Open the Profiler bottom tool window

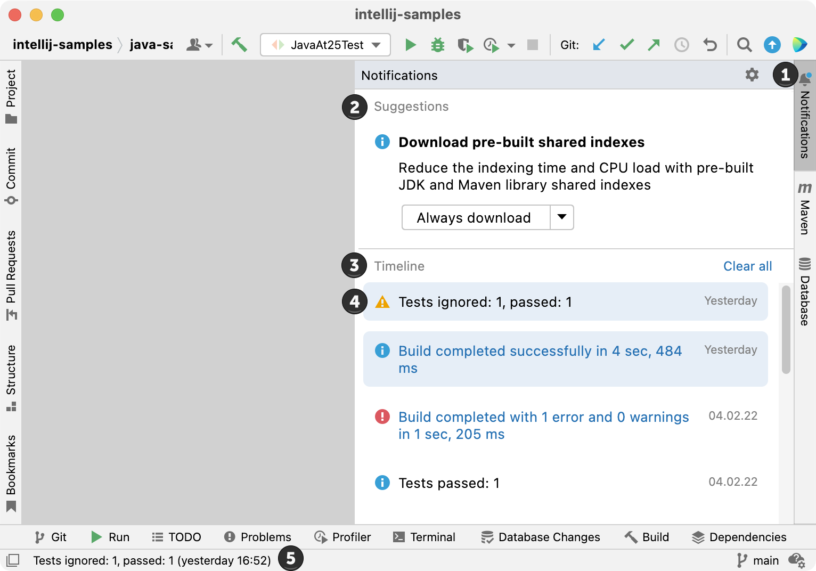coord(342,537)
